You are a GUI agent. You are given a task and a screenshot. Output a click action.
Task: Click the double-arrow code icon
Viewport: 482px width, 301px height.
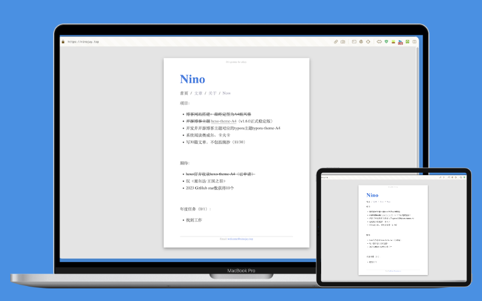379,42
